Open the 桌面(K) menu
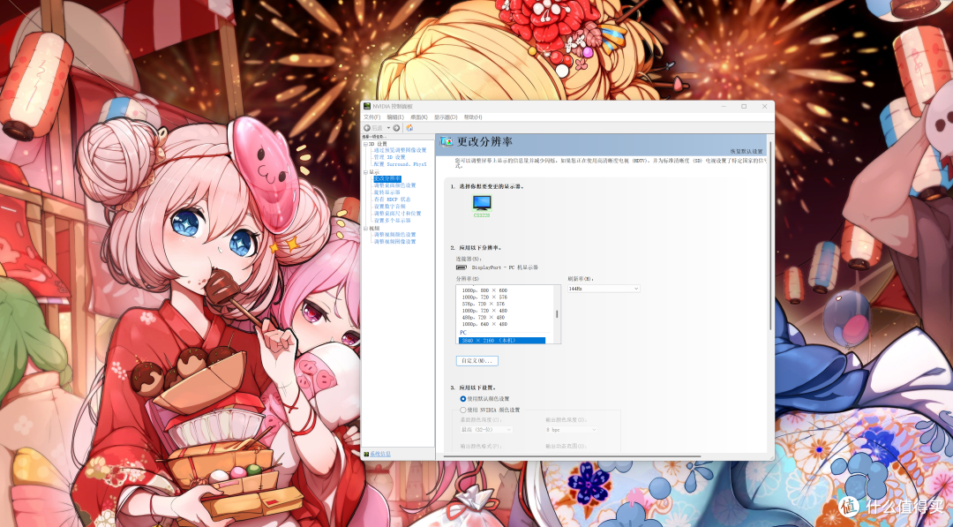 [x=419, y=117]
